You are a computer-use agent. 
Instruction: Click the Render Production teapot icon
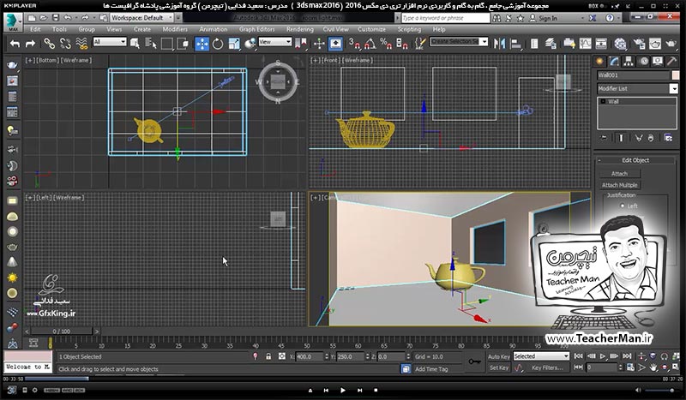[x=671, y=44]
